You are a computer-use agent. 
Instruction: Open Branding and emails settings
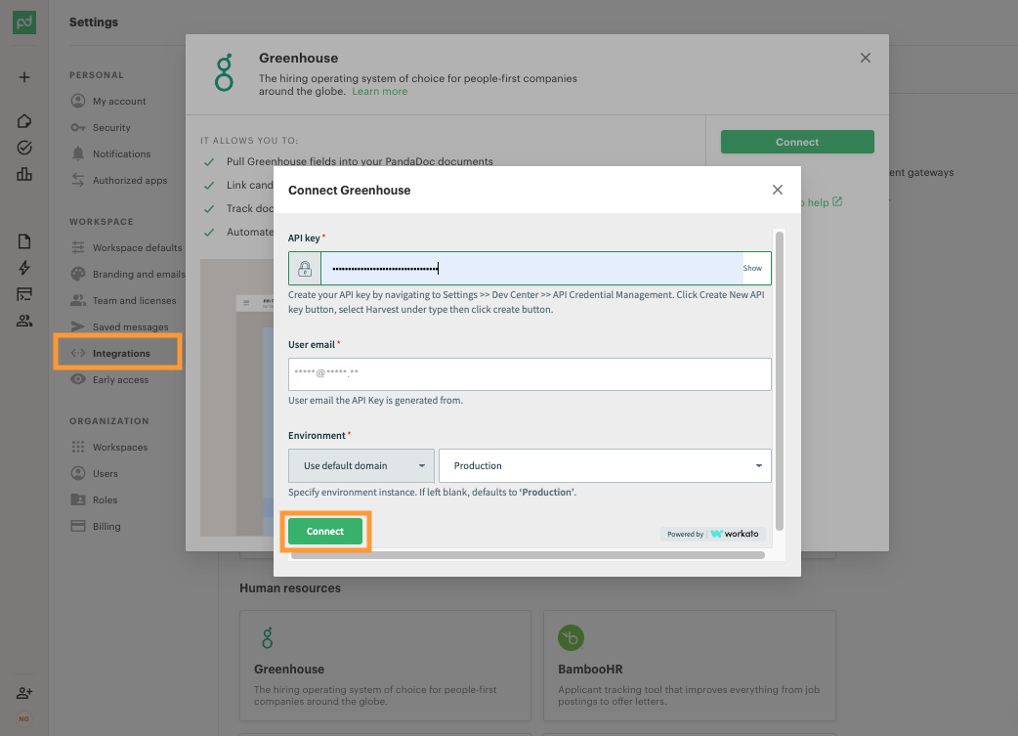[128, 274]
